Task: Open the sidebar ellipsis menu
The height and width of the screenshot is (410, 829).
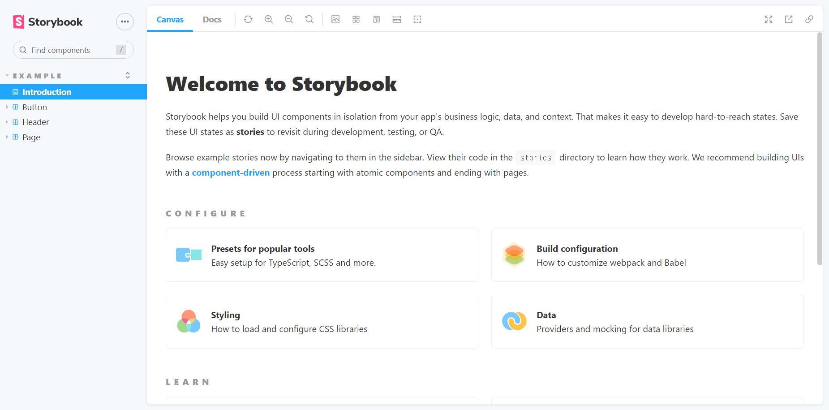Action: (x=125, y=22)
